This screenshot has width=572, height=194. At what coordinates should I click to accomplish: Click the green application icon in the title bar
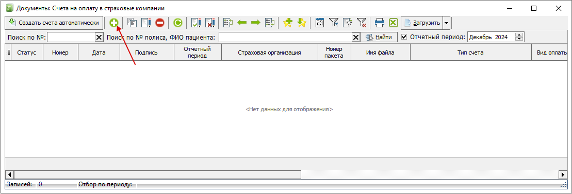tap(10, 8)
